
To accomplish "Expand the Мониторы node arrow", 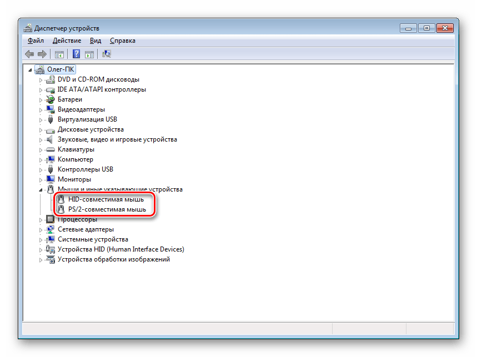I will [x=41, y=180].
